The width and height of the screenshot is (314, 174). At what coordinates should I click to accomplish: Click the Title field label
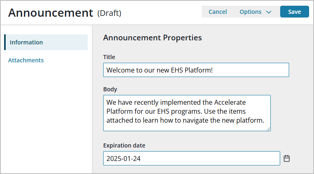(109, 57)
